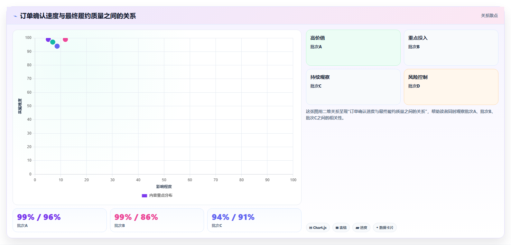This screenshot has height=245, width=511.
Task: Select the 表格 chip
Action: click(341, 228)
